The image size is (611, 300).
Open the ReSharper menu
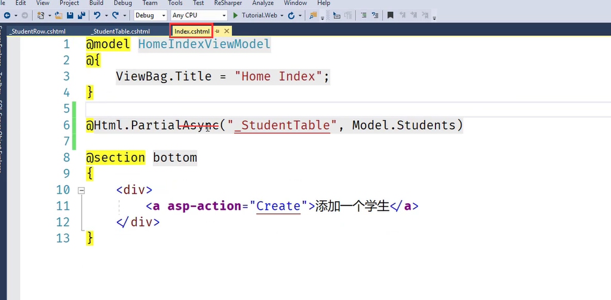point(227,3)
